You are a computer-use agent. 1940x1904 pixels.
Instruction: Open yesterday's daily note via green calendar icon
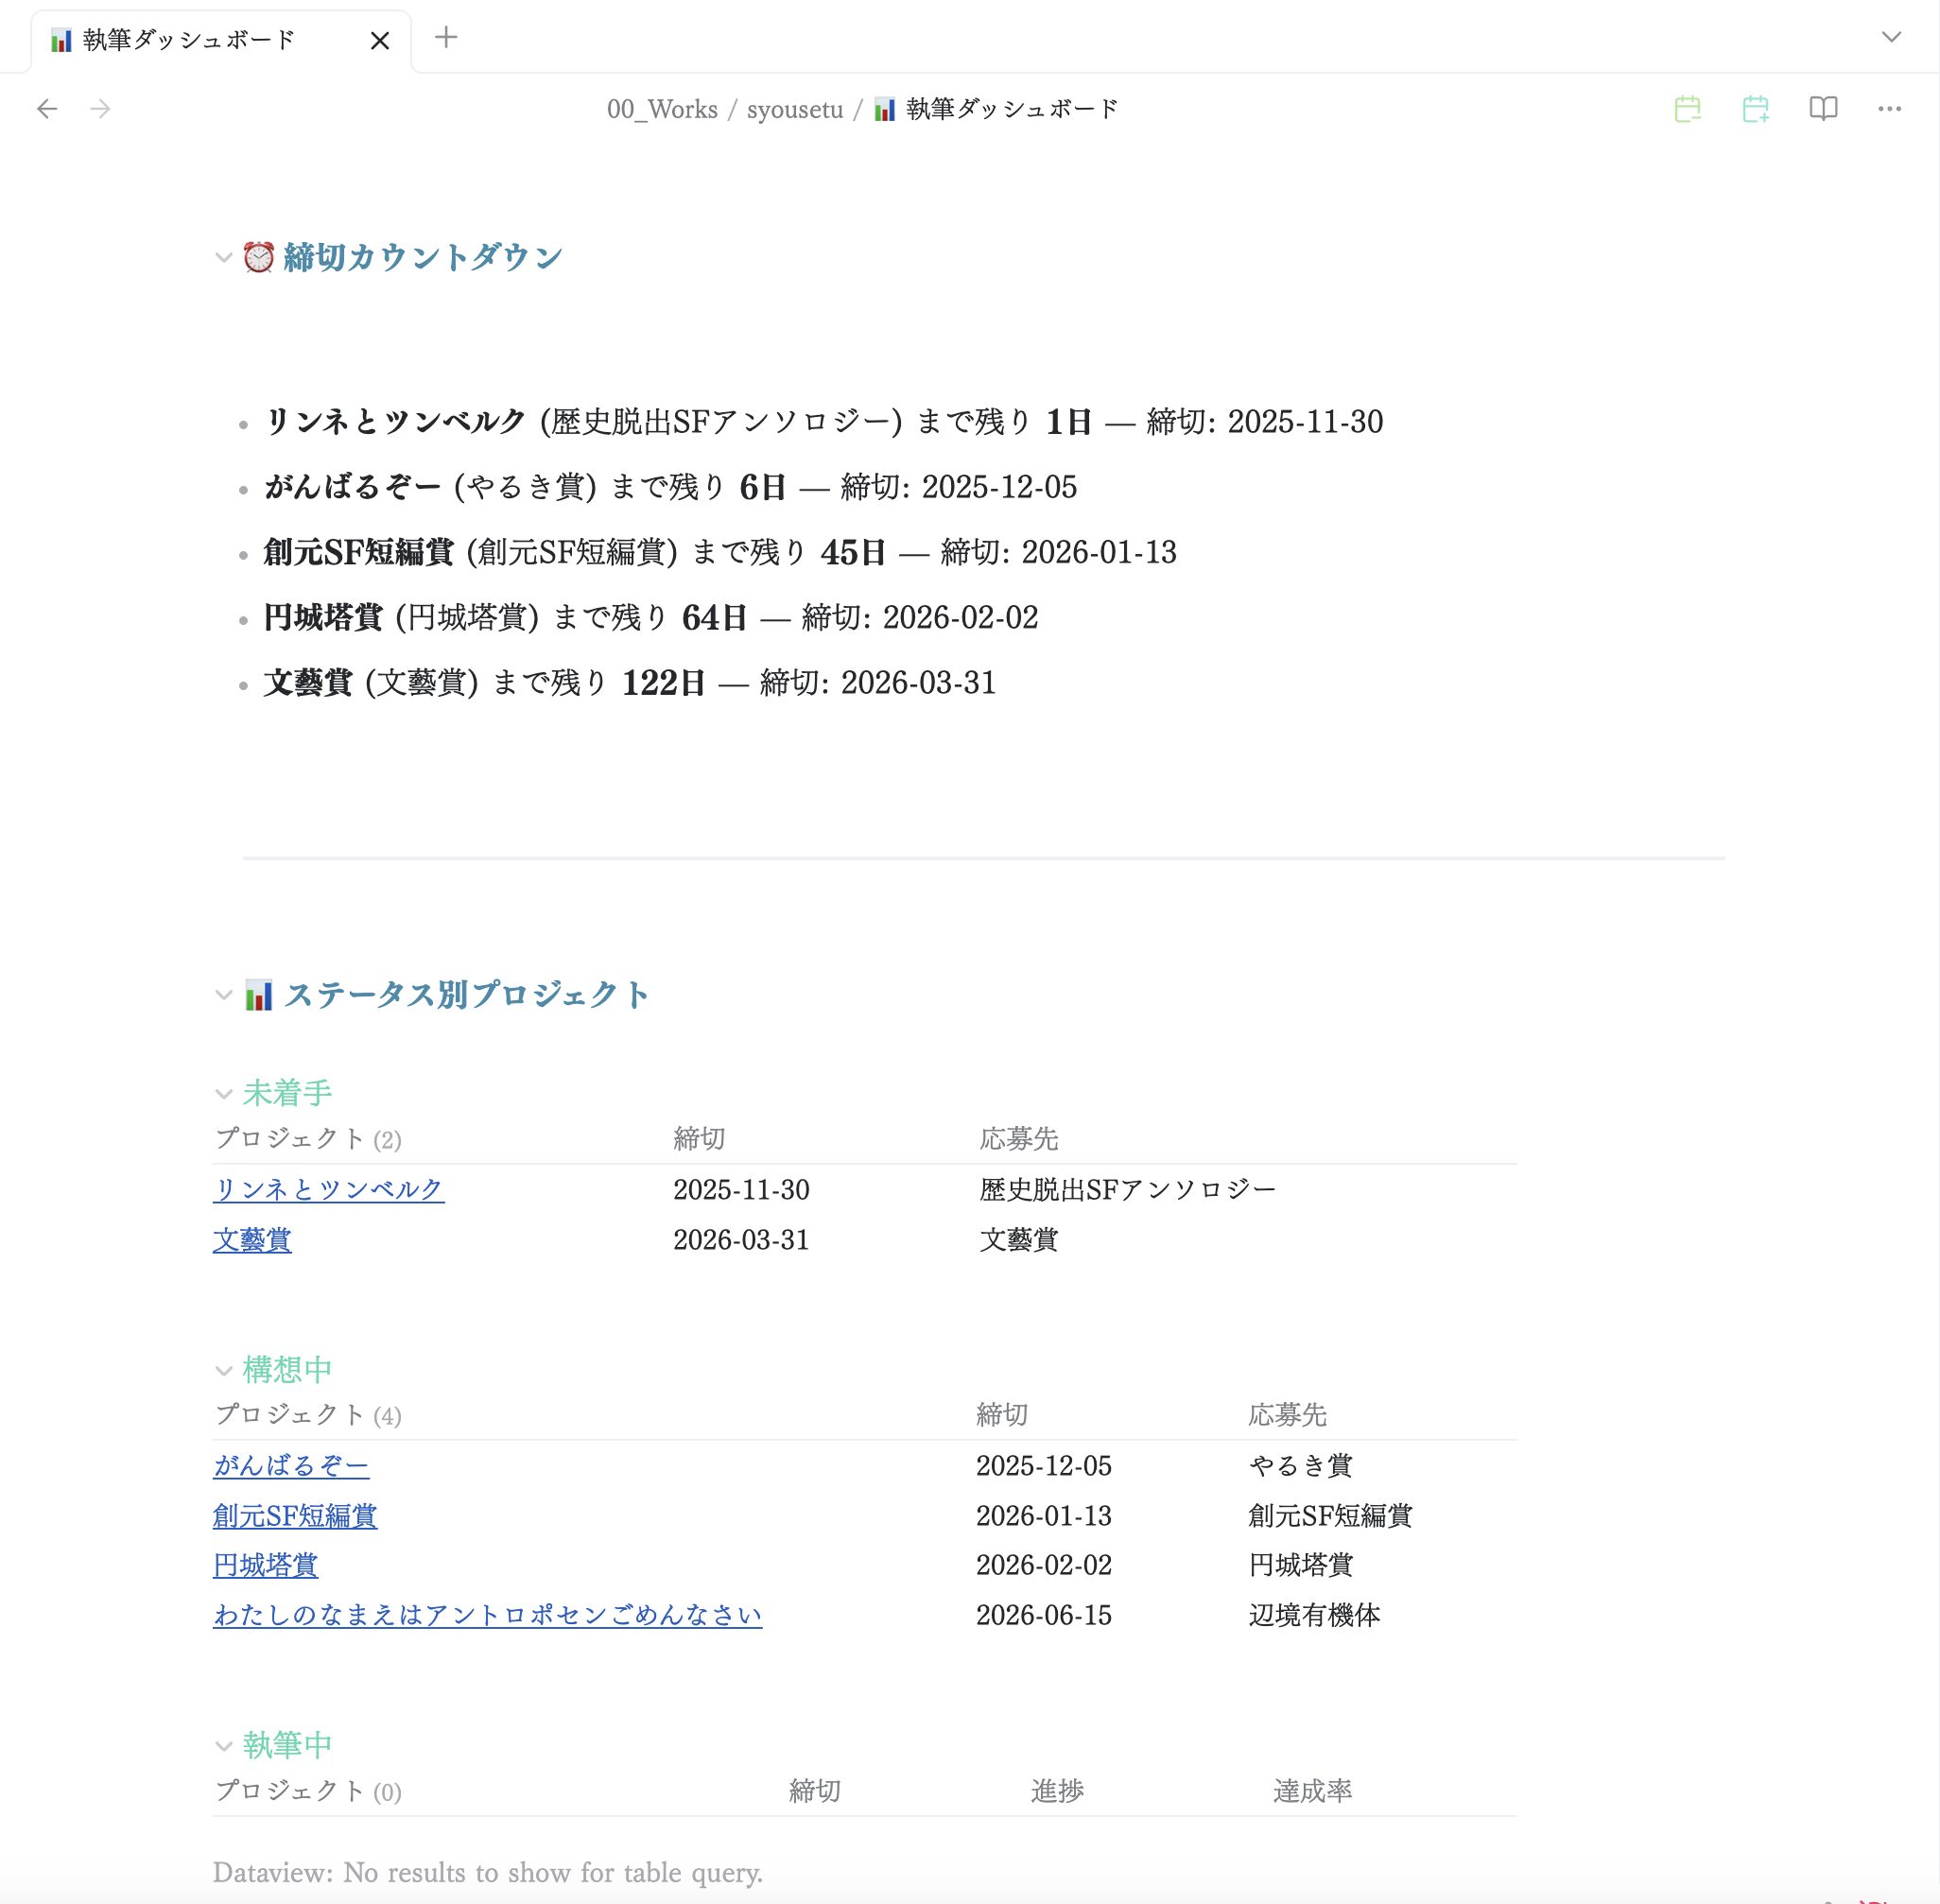pos(1688,109)
